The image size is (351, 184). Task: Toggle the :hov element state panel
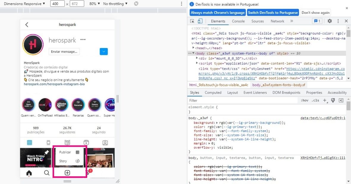pyautogui.click(x=304, y=100)
